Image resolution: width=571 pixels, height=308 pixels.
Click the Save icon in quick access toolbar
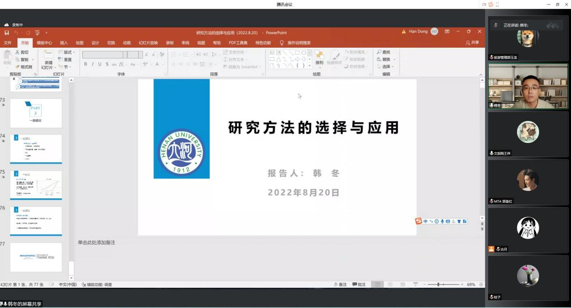click(x=7, y=33)
